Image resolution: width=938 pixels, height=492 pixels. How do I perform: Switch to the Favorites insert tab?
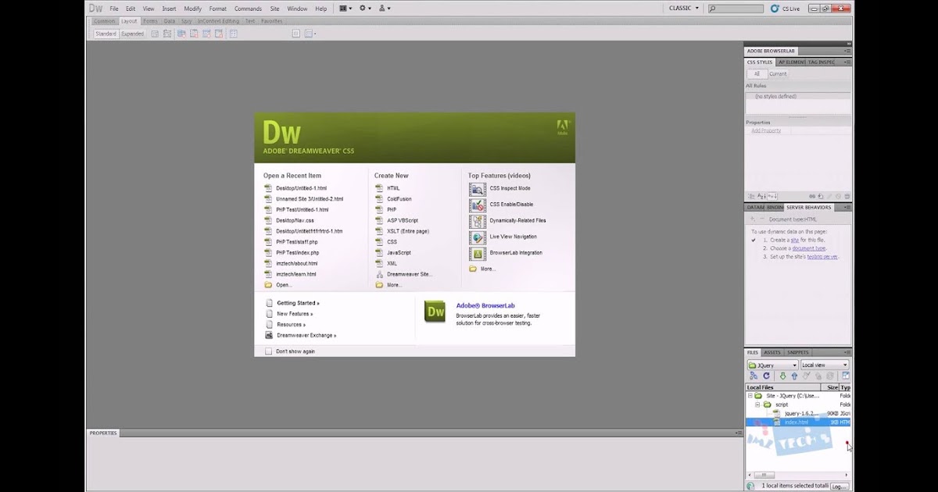(x=271, y=21)
